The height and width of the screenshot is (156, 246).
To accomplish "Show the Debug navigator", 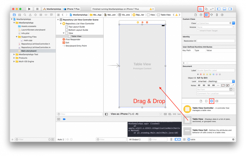I will (41, 15).
